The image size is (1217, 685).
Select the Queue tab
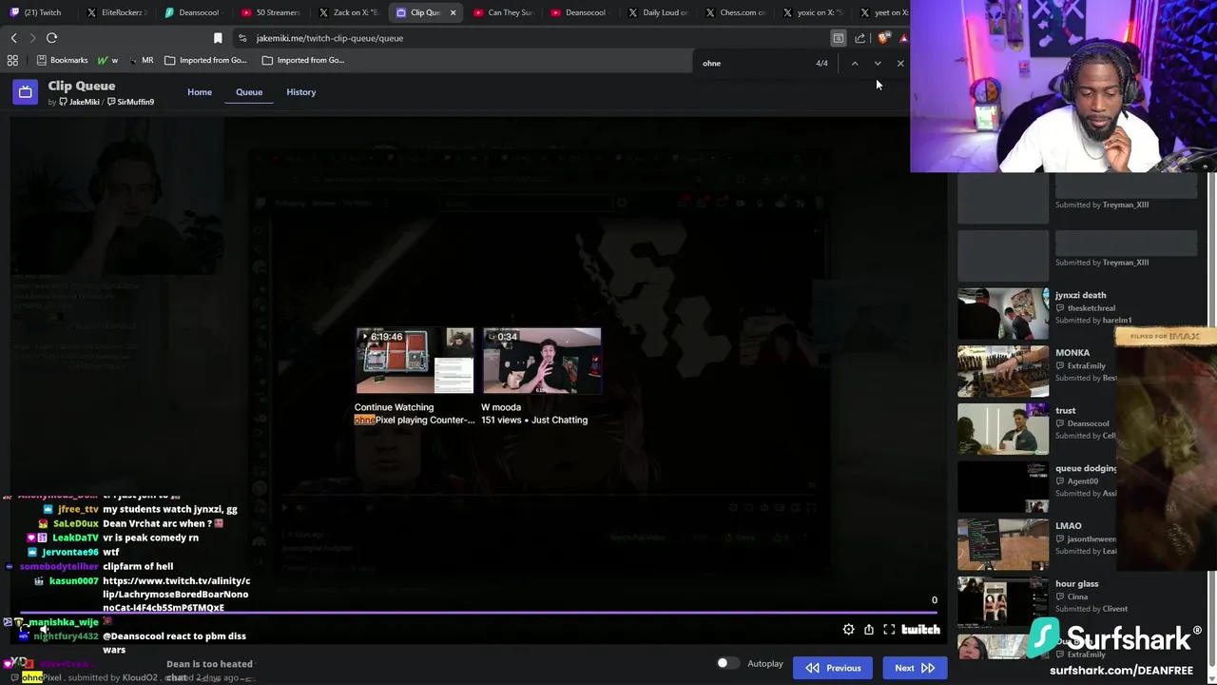[x=249, y=92]
